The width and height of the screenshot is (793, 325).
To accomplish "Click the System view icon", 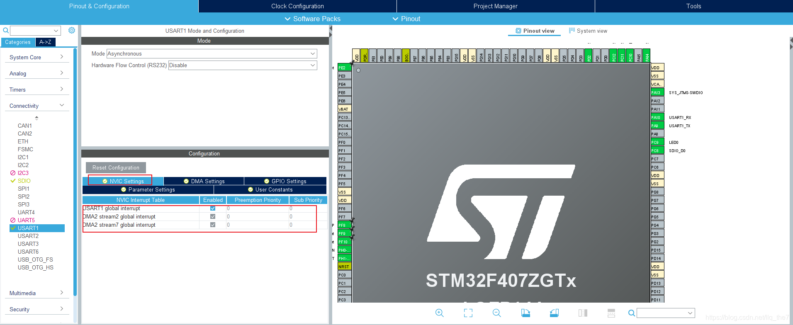I will click(x=572, y=31).
